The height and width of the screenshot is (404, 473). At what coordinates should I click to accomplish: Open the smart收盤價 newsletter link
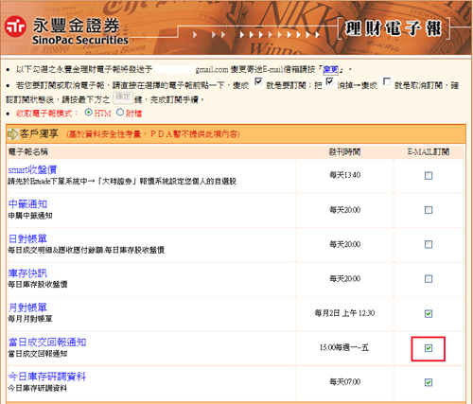32,169
